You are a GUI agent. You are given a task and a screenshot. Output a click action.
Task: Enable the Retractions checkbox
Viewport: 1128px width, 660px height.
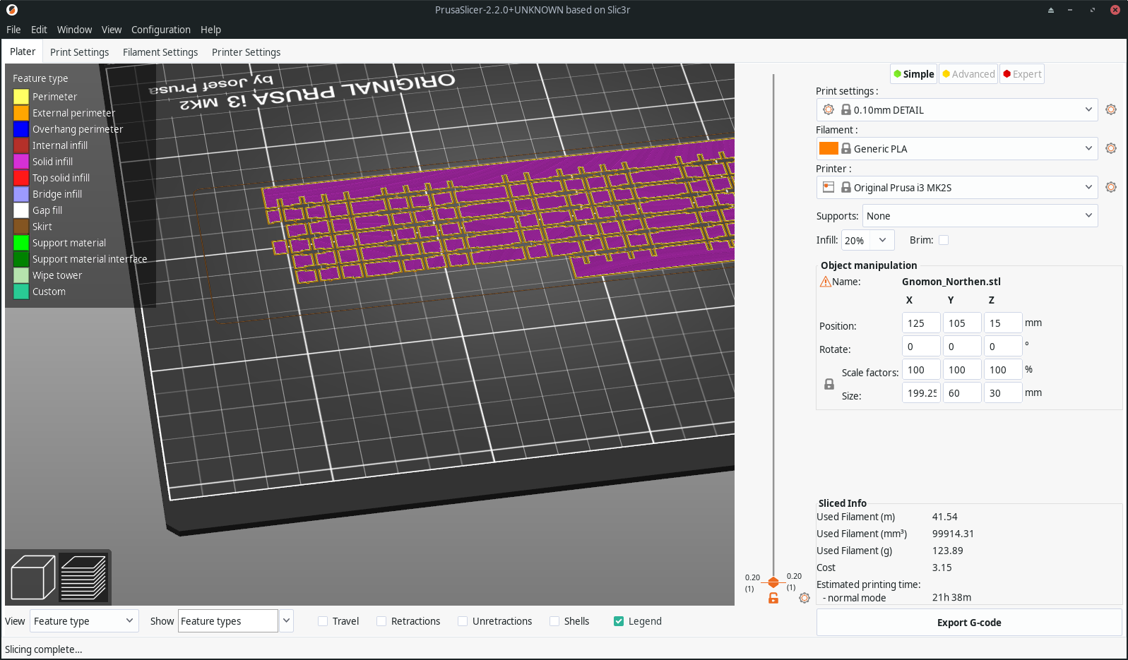[381, 621]
